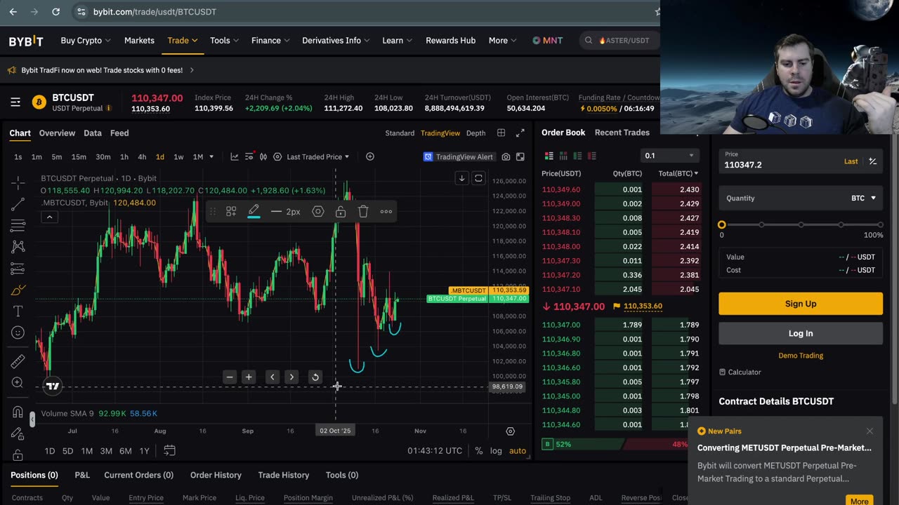Expand more timeframe options
This screenshot has height=505, width=899.
pyautogui.click(x=211, y=157)
